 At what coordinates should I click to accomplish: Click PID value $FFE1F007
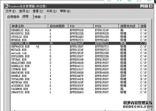77,56
